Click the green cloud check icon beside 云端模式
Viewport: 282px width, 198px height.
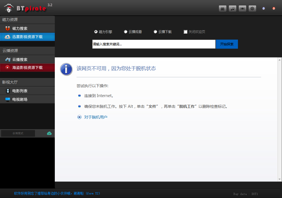49,133
